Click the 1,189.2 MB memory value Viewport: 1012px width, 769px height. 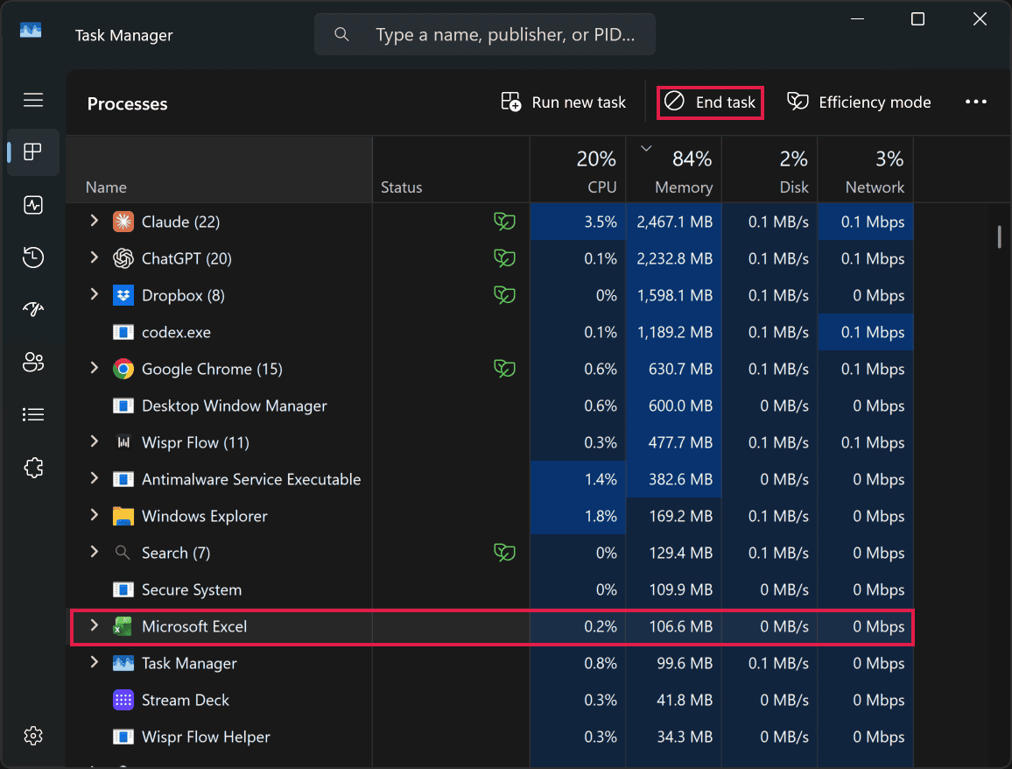[674, 332]
